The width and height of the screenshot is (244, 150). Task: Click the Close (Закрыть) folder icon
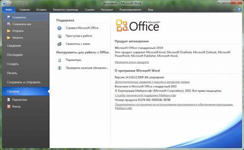(9, 38)
